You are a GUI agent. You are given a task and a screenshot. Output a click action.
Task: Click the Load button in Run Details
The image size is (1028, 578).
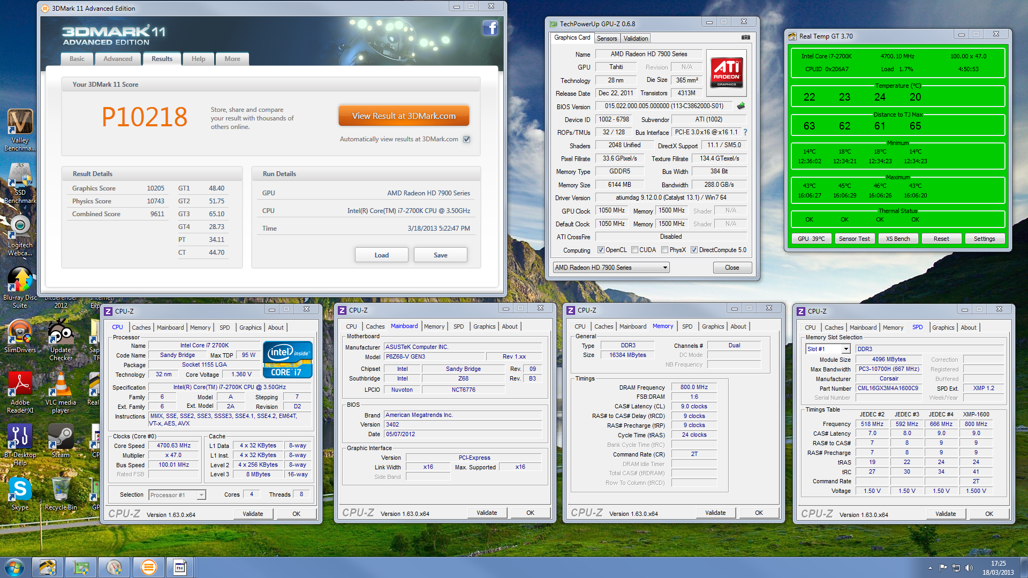click(382, 255)
